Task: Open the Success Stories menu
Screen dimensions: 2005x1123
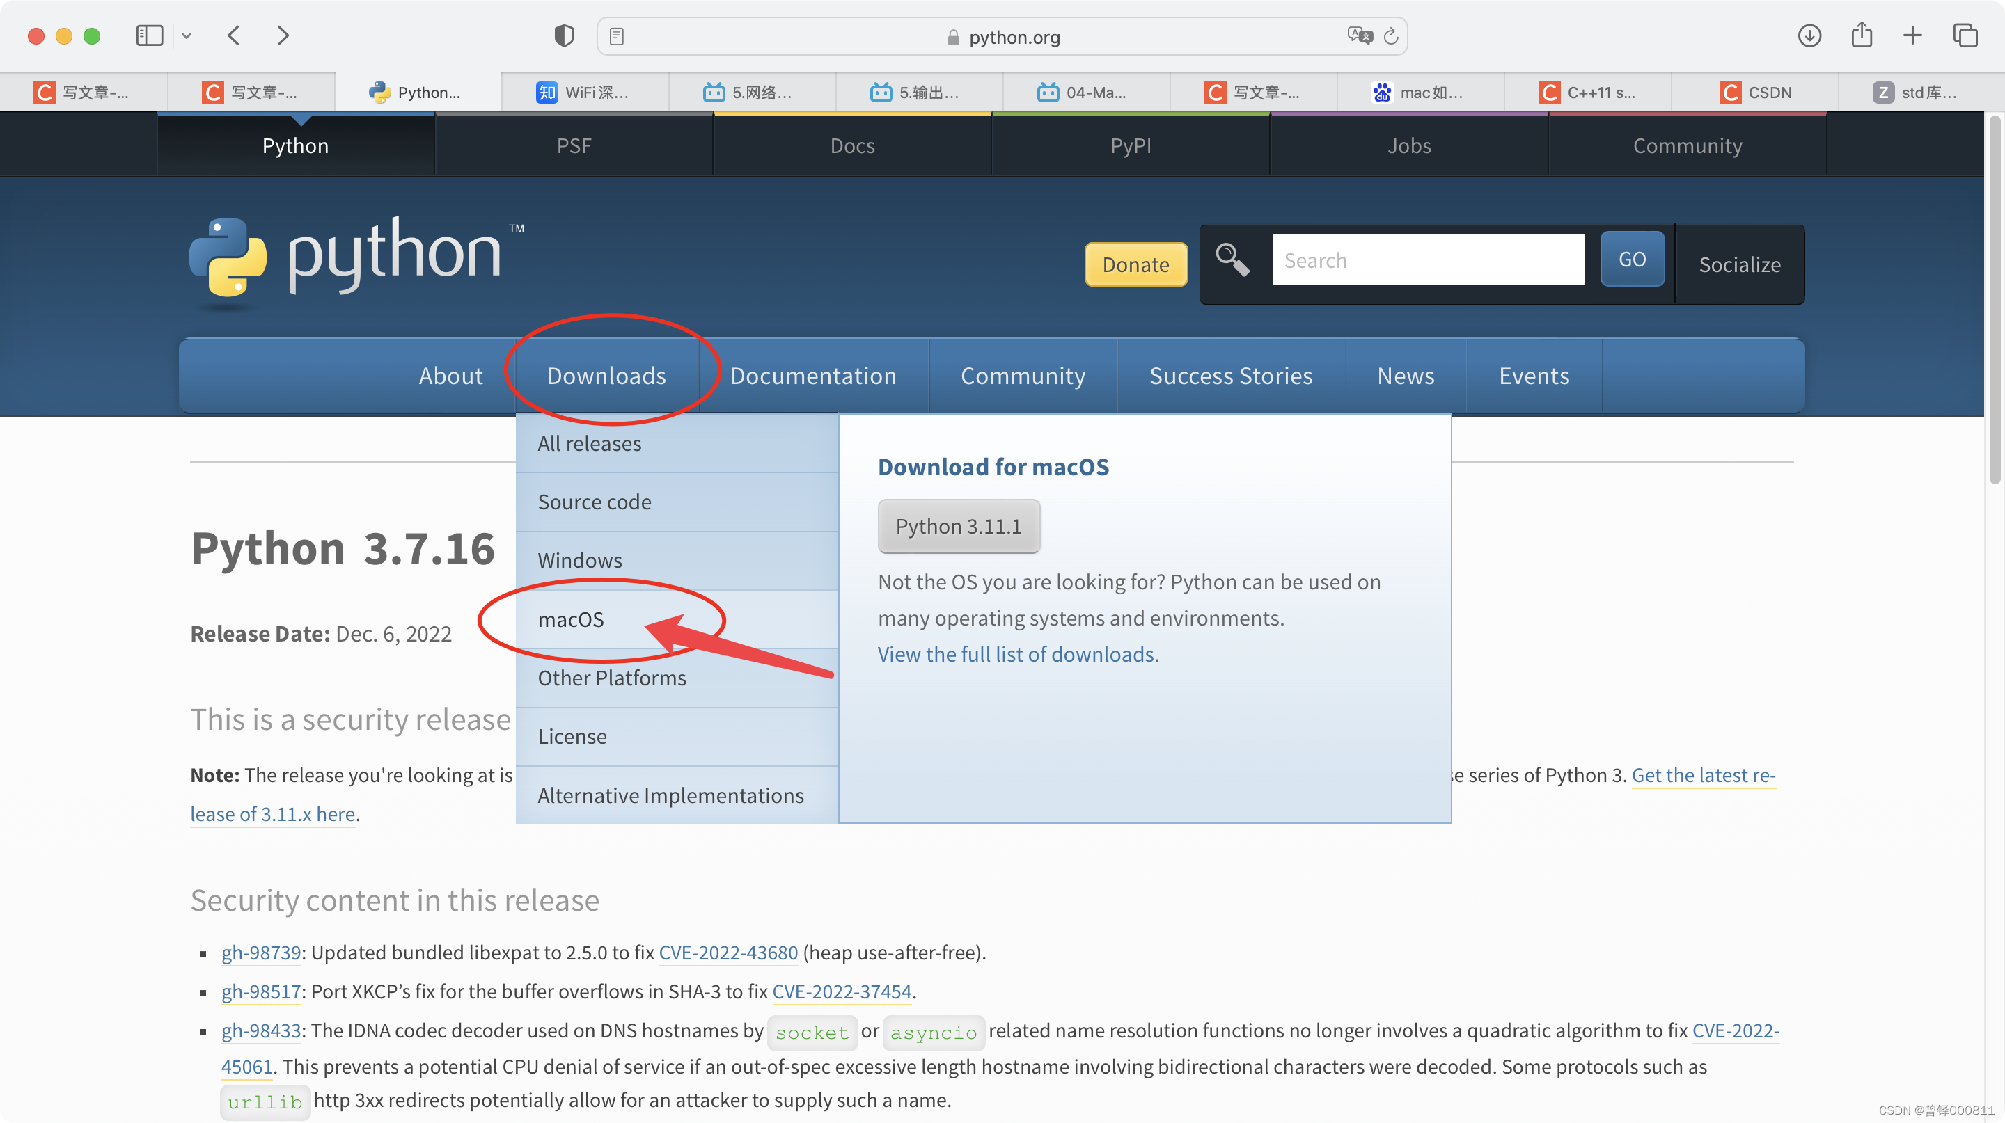Action: [x=1231, y=376]
